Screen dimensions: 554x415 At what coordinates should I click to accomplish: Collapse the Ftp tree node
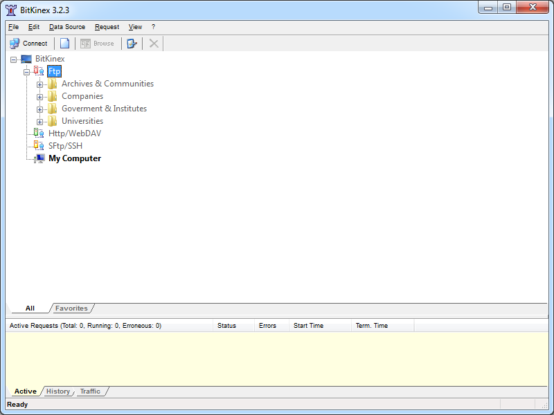pos(26,72)
